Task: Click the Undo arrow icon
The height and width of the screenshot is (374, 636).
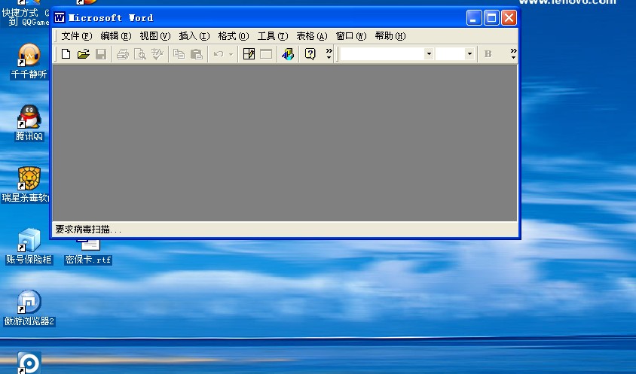Action: pyautogui.click(x=219, y=54)
